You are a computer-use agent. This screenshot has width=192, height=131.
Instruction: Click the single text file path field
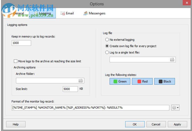pyautogui.click(x=143, y=59)
